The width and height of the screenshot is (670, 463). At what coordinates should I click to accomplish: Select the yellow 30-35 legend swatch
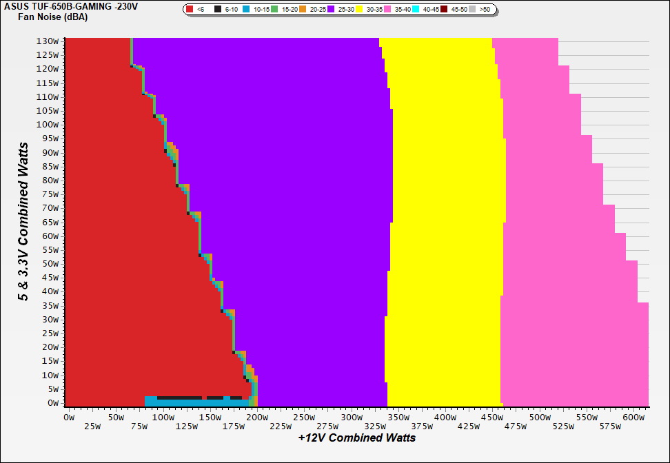click(x=360, y=10)
